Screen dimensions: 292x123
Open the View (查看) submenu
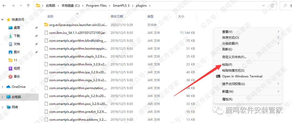[227, 32]
